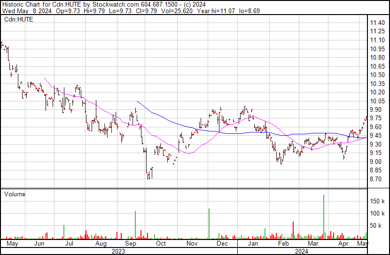This screenshot has height=255, width=390.
Task: Click the 'Sep' month label on time axis
Action: point(131,244)
